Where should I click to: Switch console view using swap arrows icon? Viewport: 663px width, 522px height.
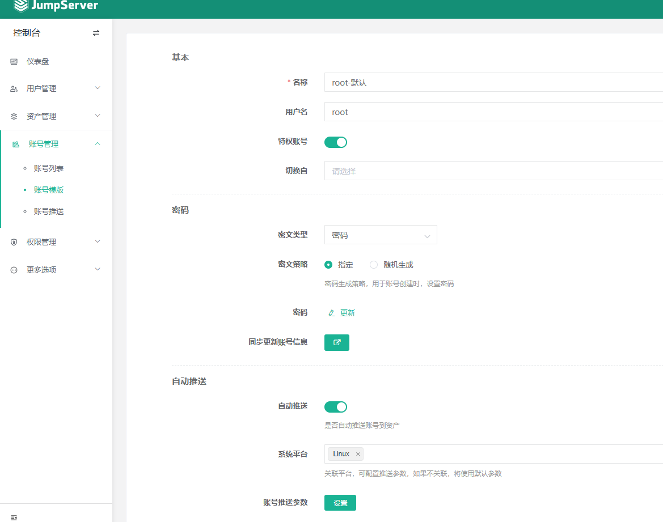pos(96,33)
